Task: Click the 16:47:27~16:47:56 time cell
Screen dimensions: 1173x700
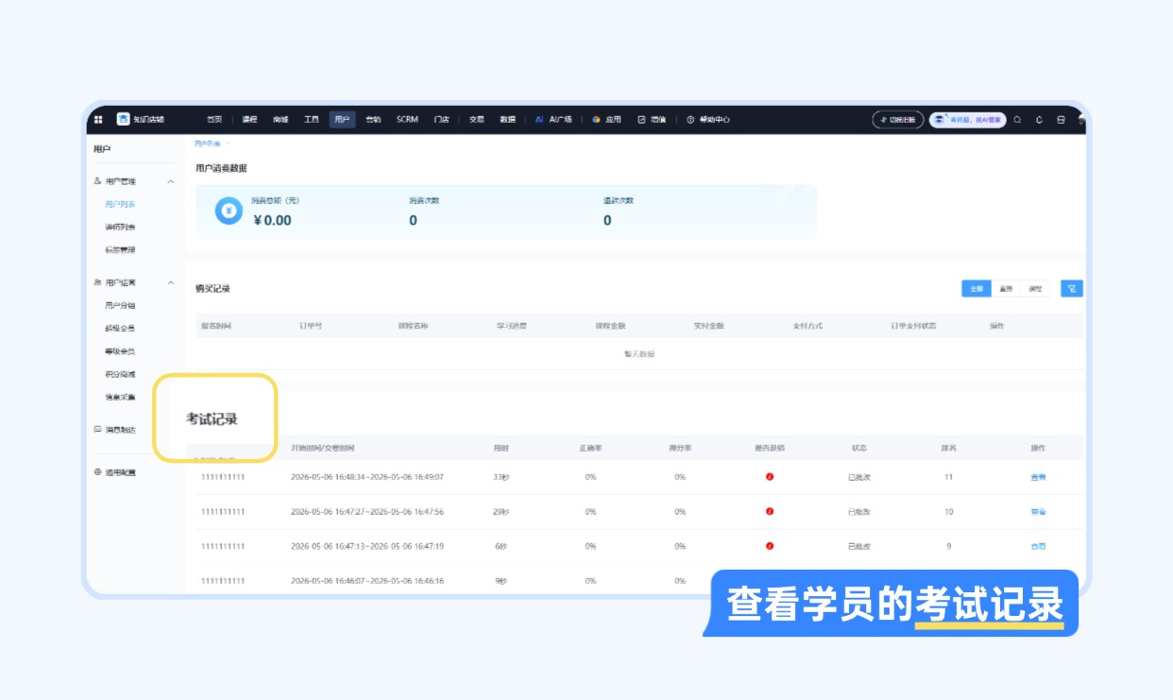Action: pos(367,511)
